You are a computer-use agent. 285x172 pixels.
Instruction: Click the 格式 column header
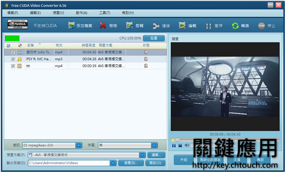59,45
